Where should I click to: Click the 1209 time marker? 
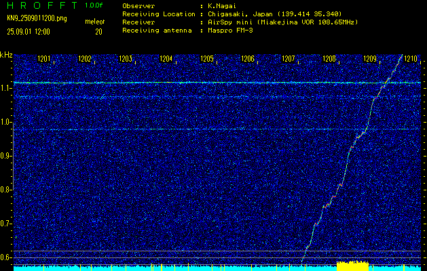tap(370, 58)
